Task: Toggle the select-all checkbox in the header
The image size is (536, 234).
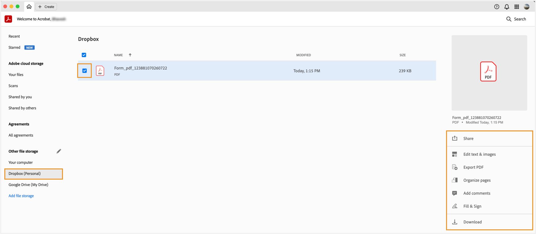Action: click(x=84, y=55)
